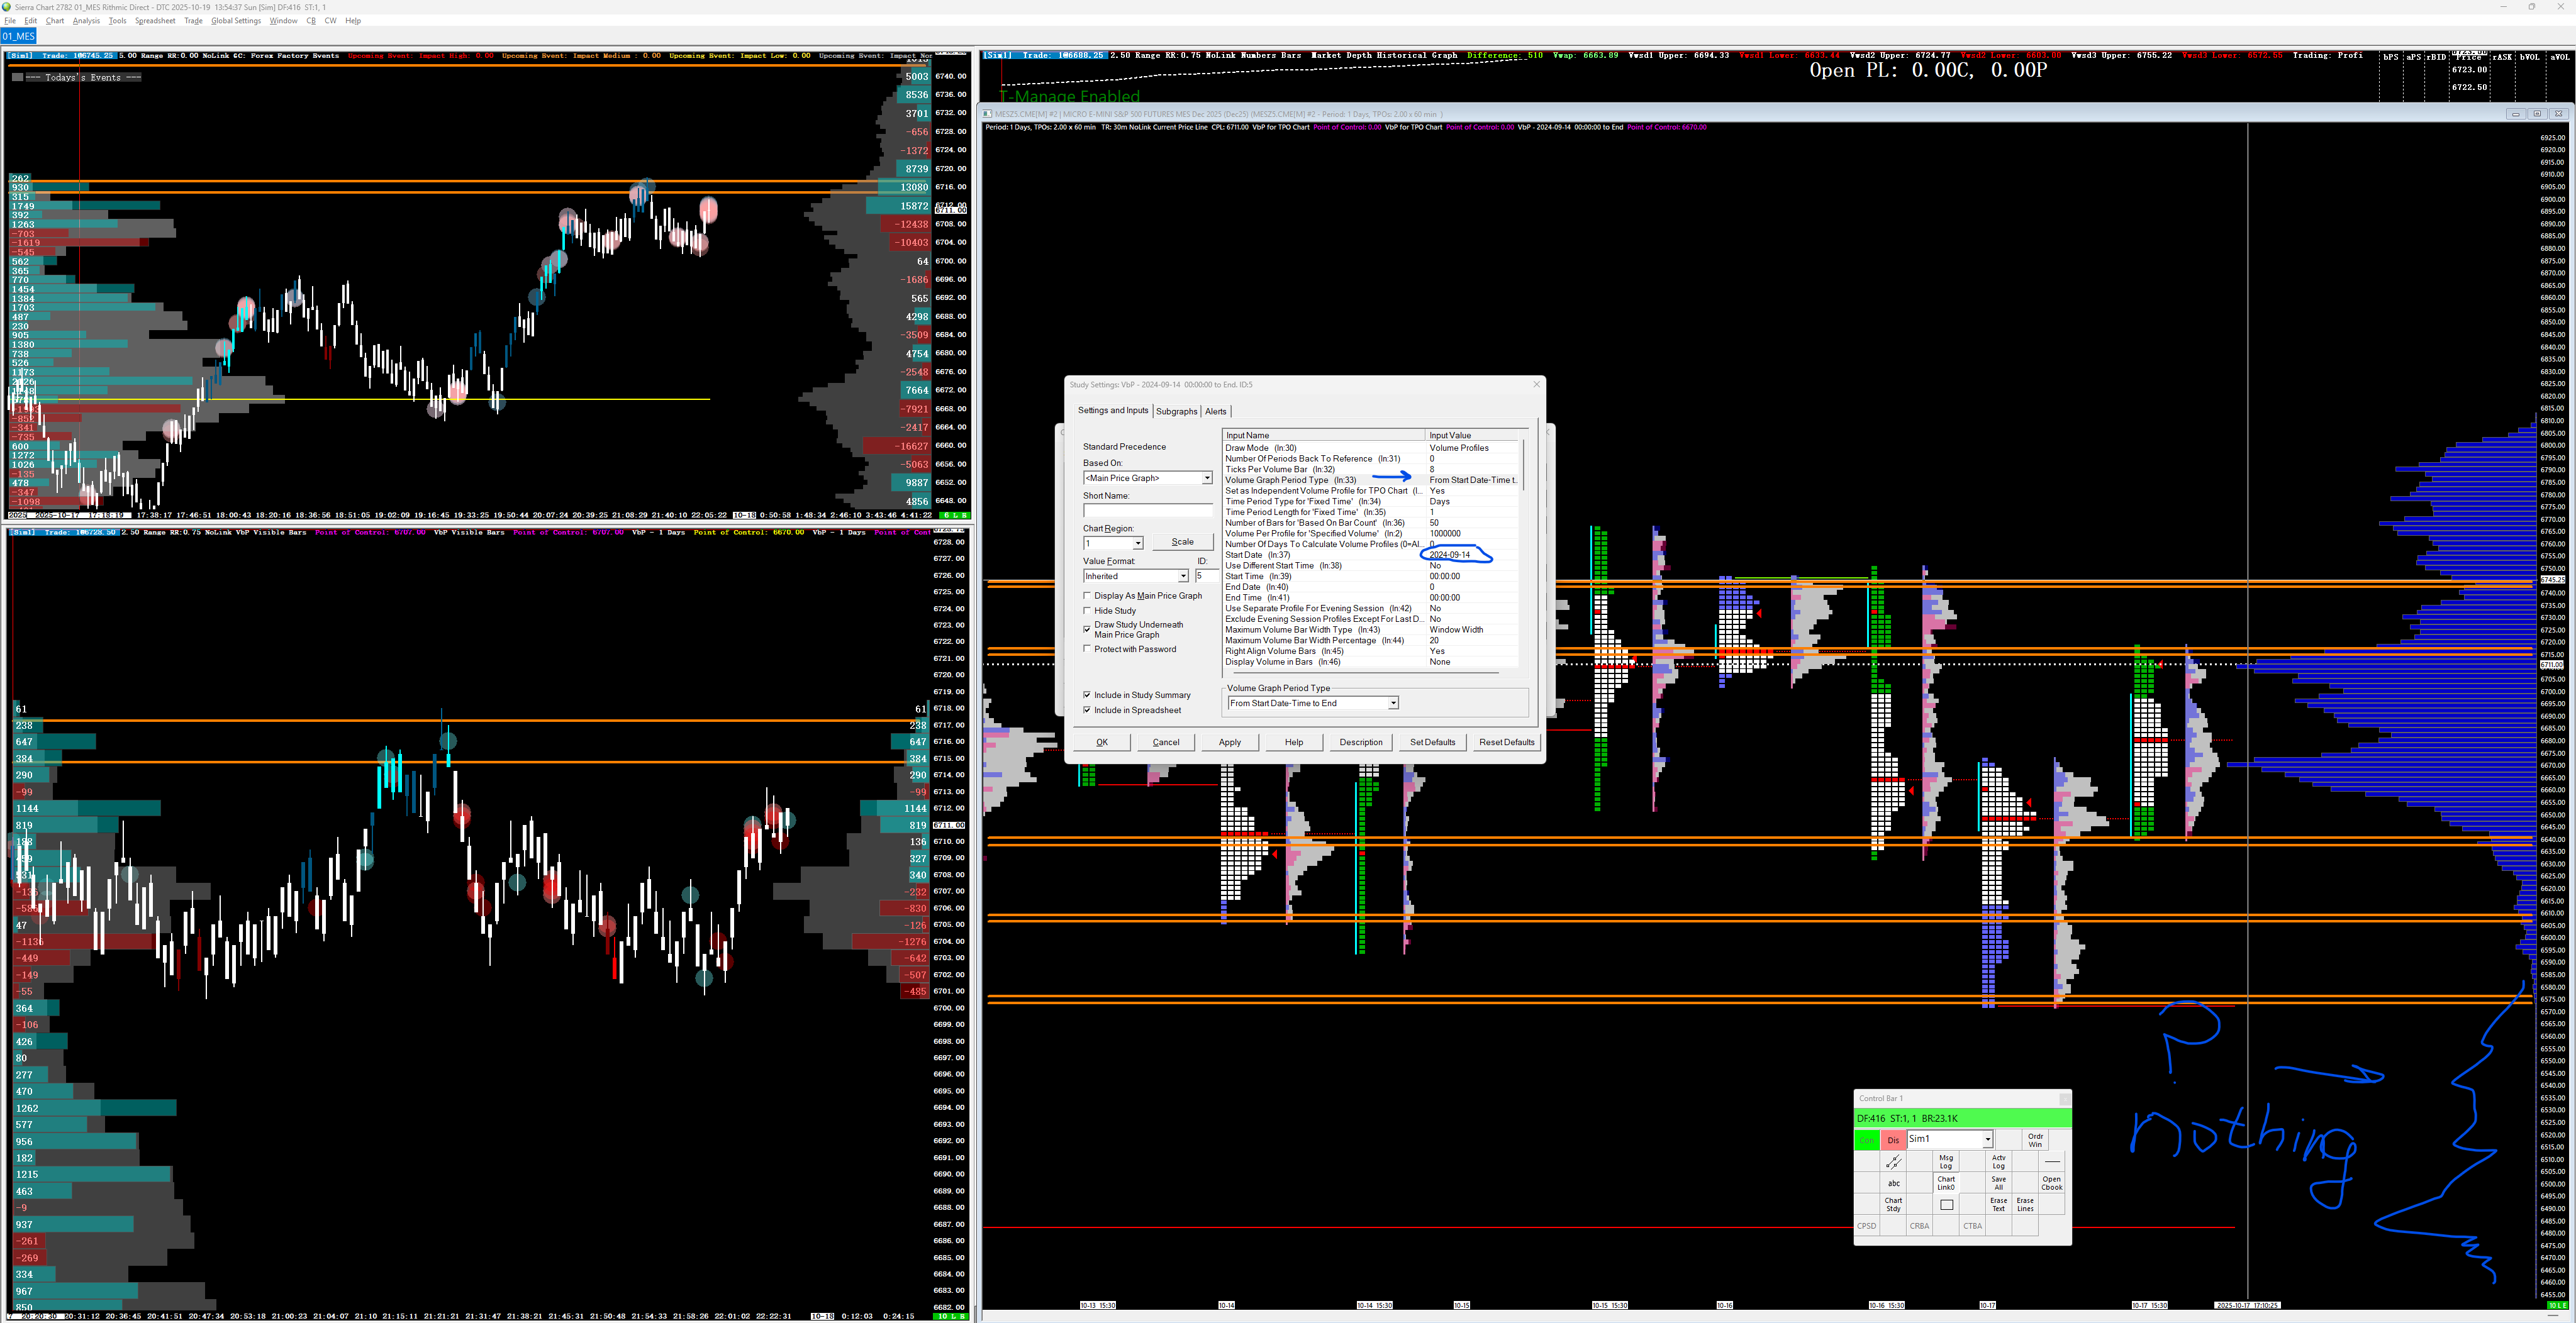Open Volume Graph Period Type dropdown
This screenshot has width=2576, height=1323.
click(x=1392, y=704)
